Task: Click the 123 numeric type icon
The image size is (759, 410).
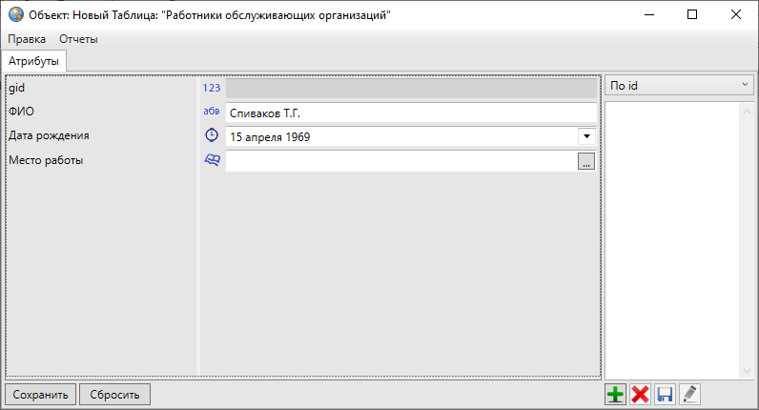Action: [212, 88]
